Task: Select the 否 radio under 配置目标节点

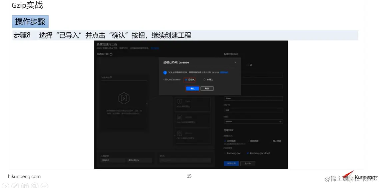Action: coord(248,65)
